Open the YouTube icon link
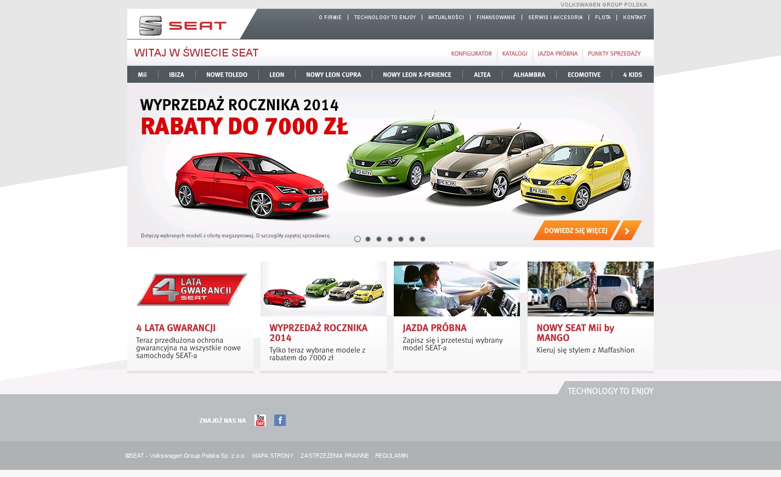This screenshot has width=781, height=477. pyautogui.click(x=261, y=421)
